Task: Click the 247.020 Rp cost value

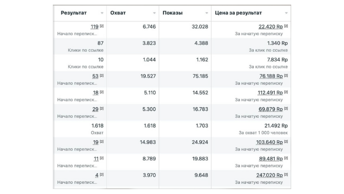Action: (x=270, y=175)
